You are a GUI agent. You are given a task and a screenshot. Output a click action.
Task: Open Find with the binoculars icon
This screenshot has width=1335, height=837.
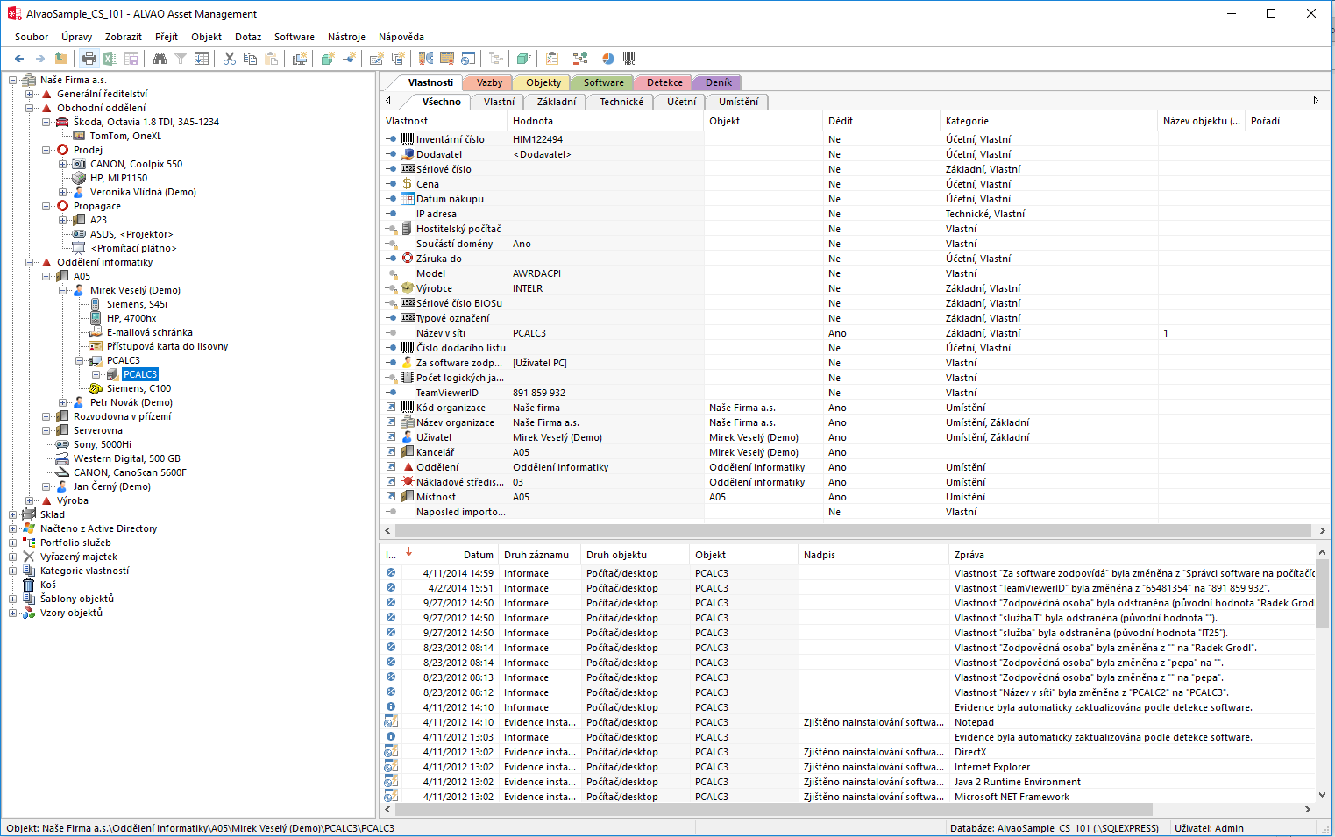[160, 59]
